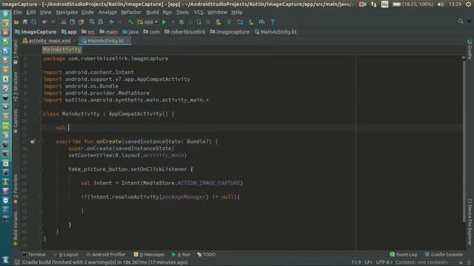Click the MainActivity class breadcrumb in editor
This screenshot has height=266, width=474.
point(62,50)
